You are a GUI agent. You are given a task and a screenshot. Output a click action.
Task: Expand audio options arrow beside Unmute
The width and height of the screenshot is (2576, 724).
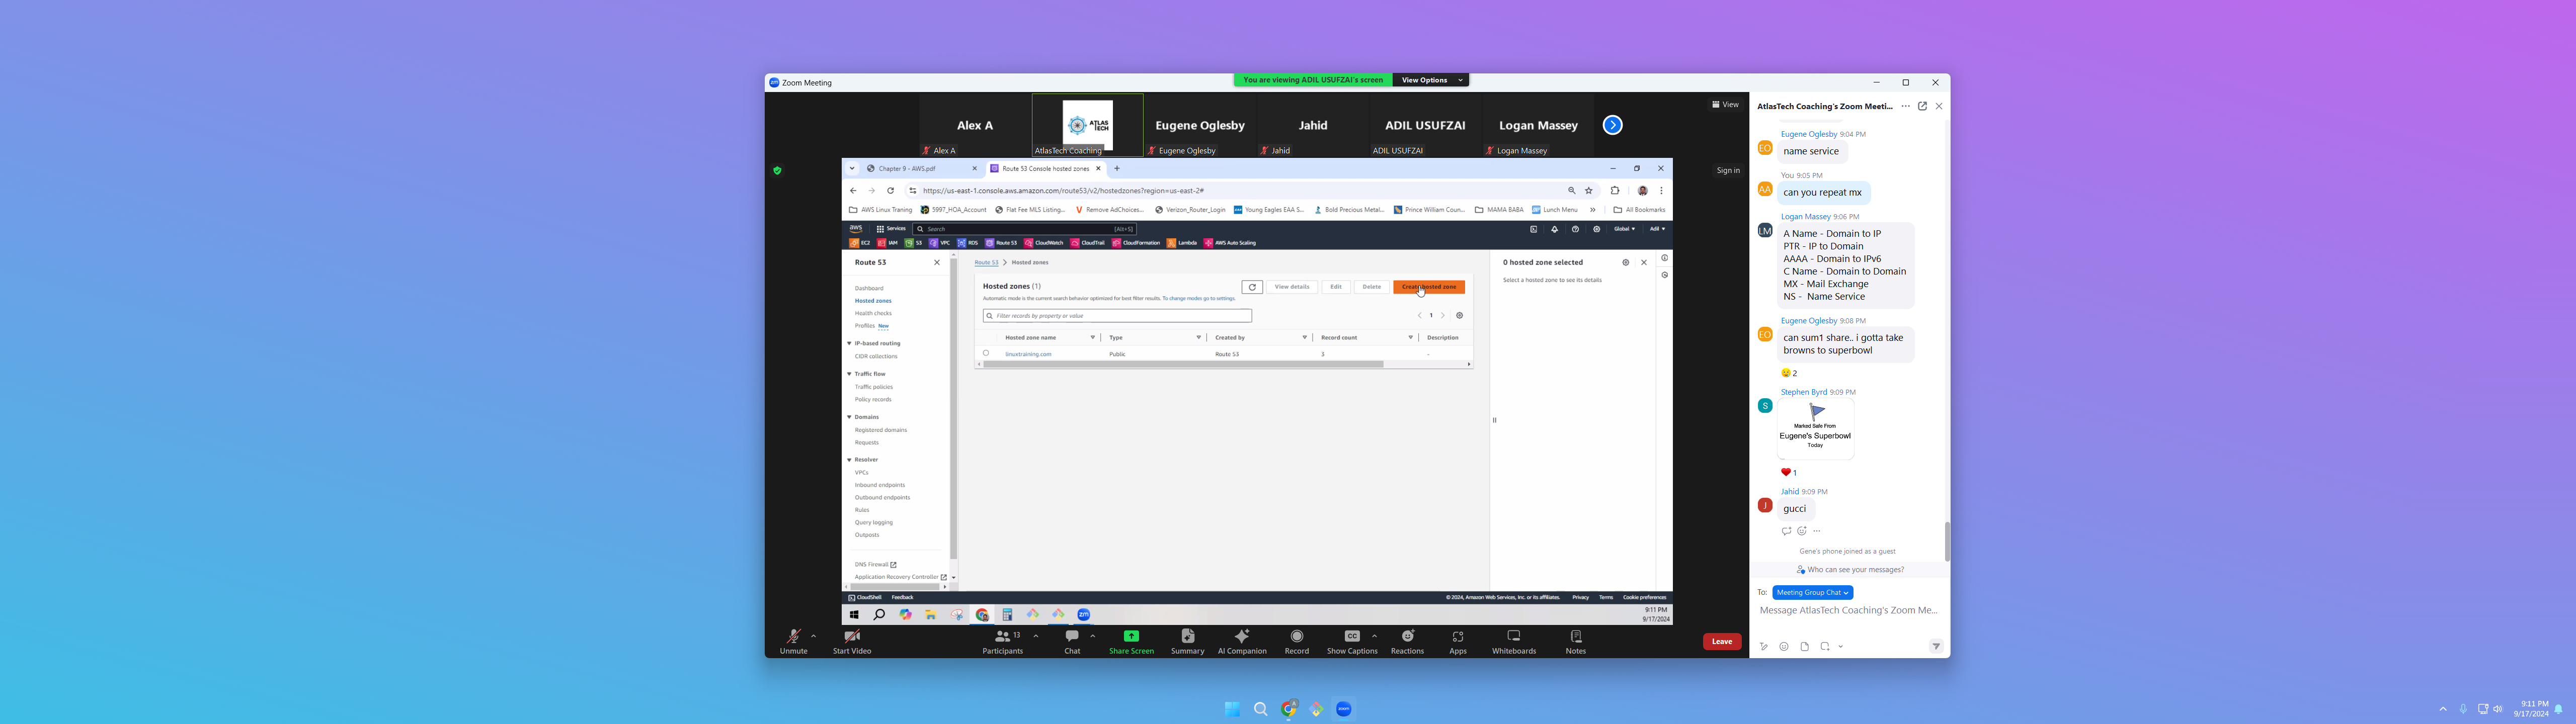click(x=814, y=635)
